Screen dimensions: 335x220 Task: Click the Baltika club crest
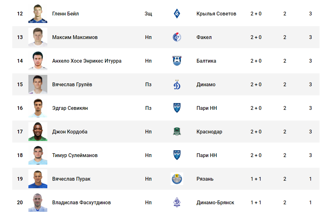coord(177,61)
